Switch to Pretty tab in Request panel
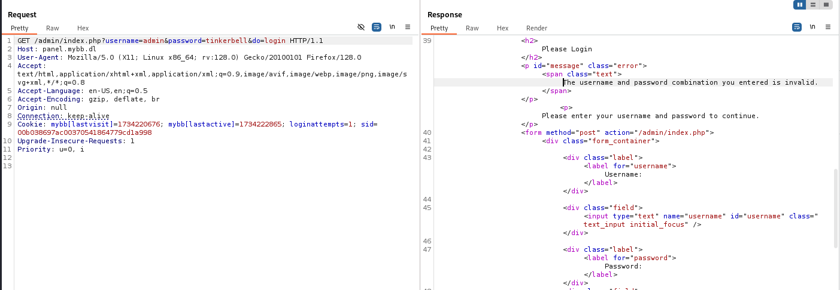The image size is (840, 290). point(19,28)
